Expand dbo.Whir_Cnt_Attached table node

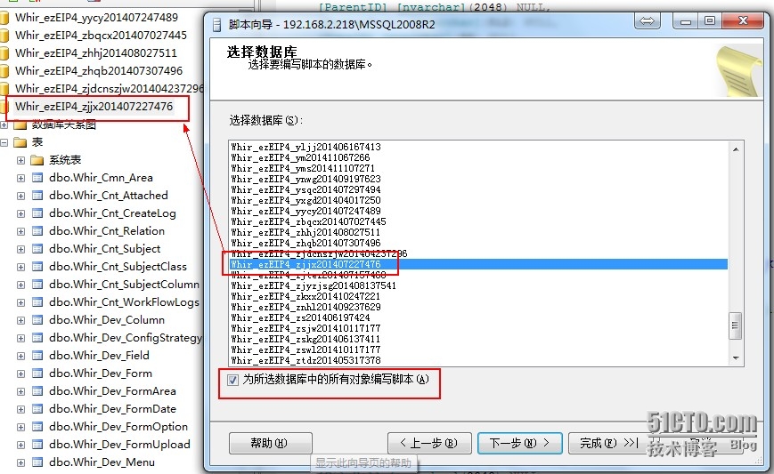tap(20, 197)
